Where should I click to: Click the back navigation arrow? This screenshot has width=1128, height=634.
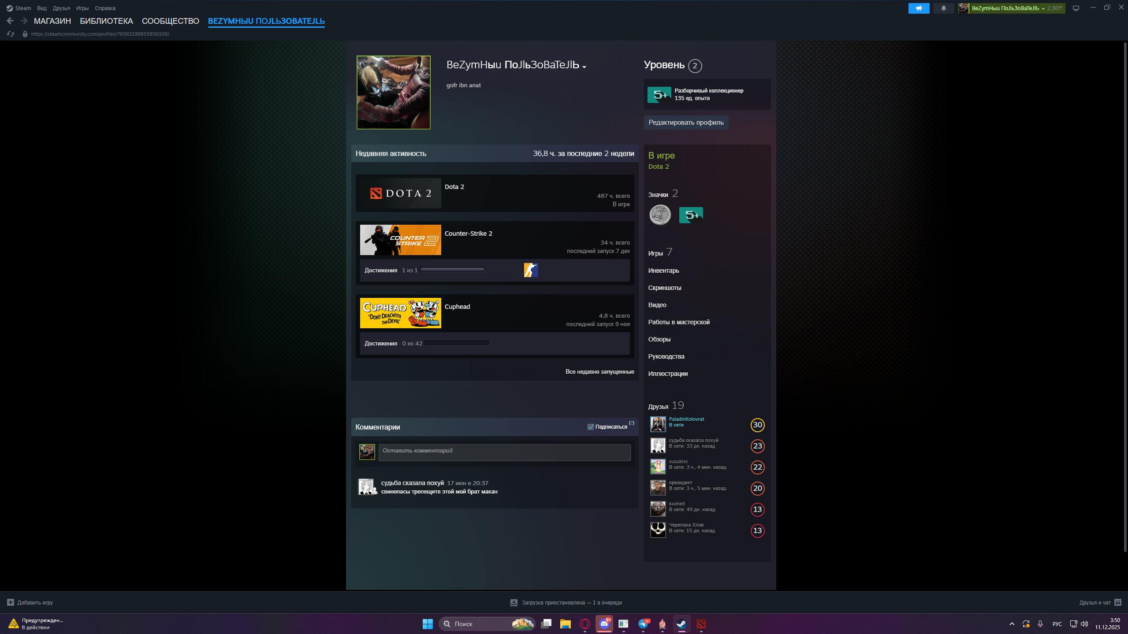[x=10, y=21]
